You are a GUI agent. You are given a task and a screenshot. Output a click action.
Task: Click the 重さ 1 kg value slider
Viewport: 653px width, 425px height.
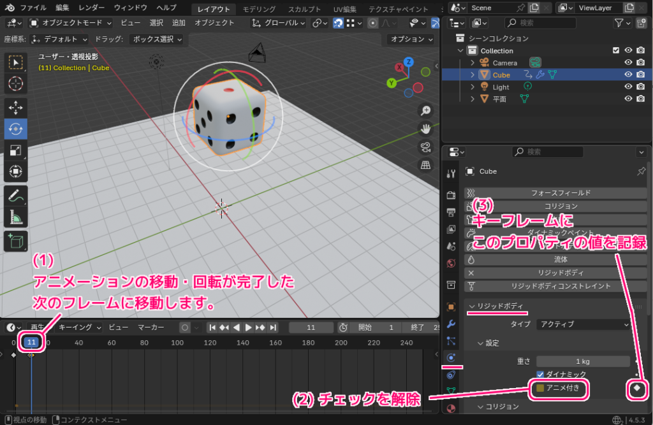click(582, 361)
